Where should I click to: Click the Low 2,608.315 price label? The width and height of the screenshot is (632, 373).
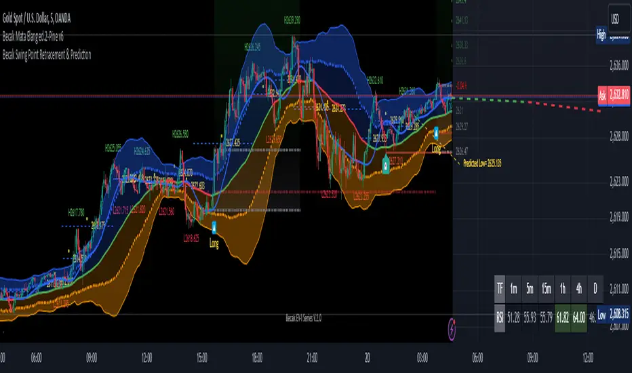pyautogui.click(x=613, y=315)
